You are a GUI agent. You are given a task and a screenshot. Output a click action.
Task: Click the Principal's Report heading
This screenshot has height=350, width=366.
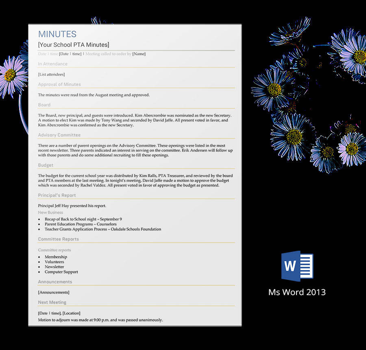tap(57, 195)
